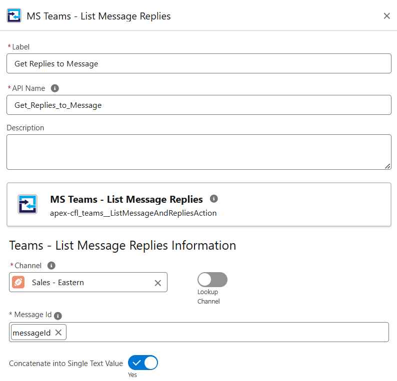Close the List Message Replies dialog
Screen dimensions: 397x381
tap(386, 16)
